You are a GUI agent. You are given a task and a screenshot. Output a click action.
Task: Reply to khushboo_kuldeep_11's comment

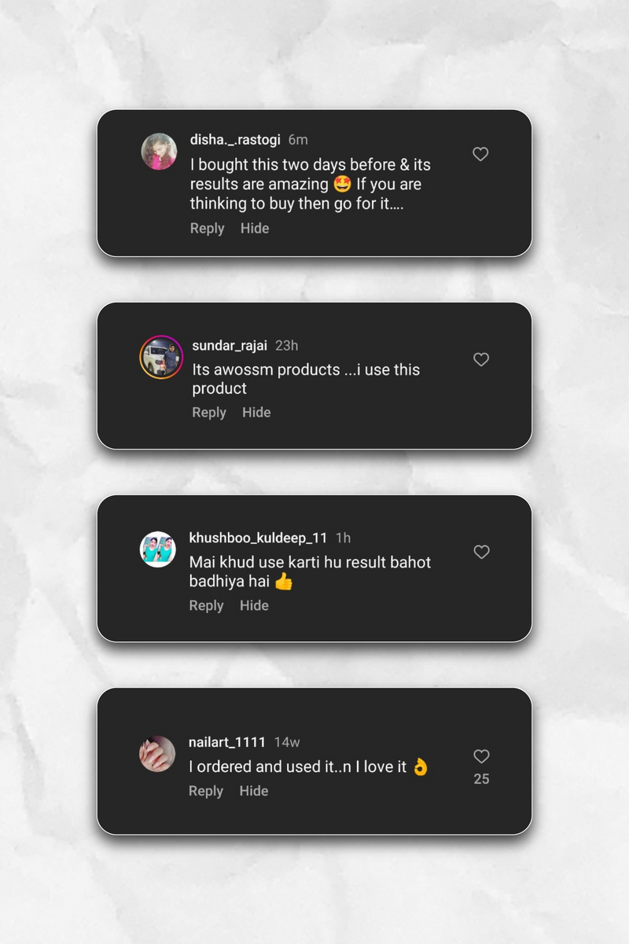pos(207,606)
